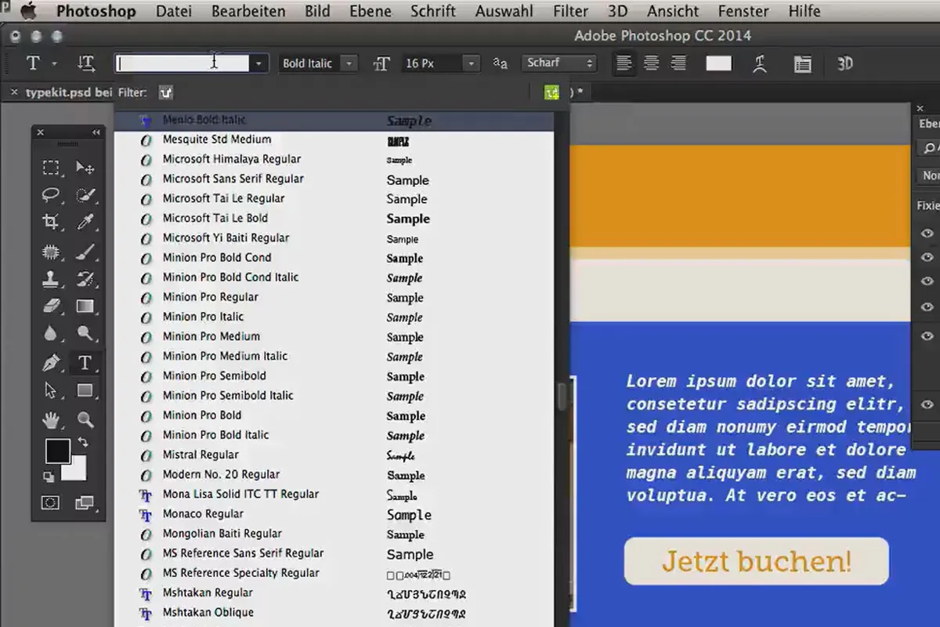Open the text color swatch in options bar
Viewport: 940px width, 627px height.
[718, 63]
